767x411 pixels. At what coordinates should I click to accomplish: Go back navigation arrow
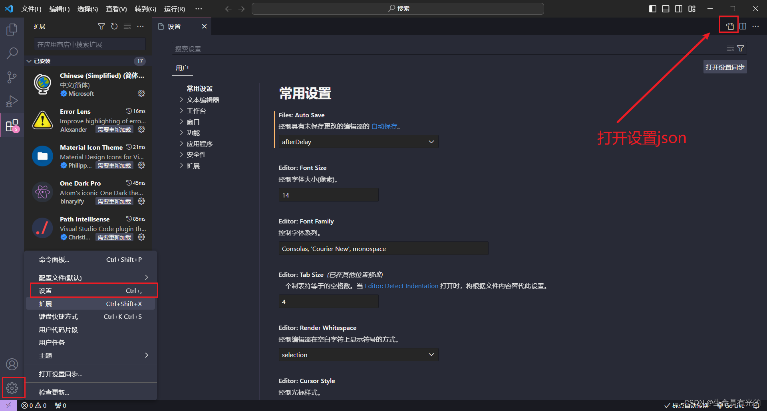[228, 9]
